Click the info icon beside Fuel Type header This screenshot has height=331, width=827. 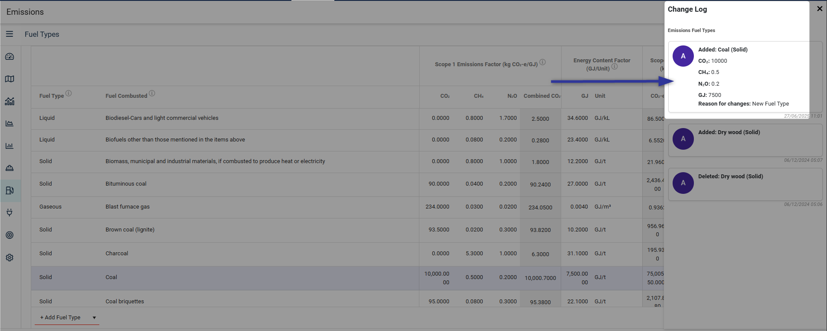(69, 93)
